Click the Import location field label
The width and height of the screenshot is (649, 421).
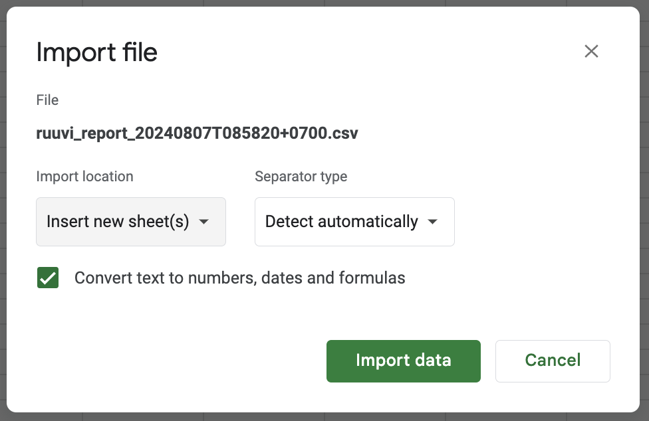pos(85,177)
